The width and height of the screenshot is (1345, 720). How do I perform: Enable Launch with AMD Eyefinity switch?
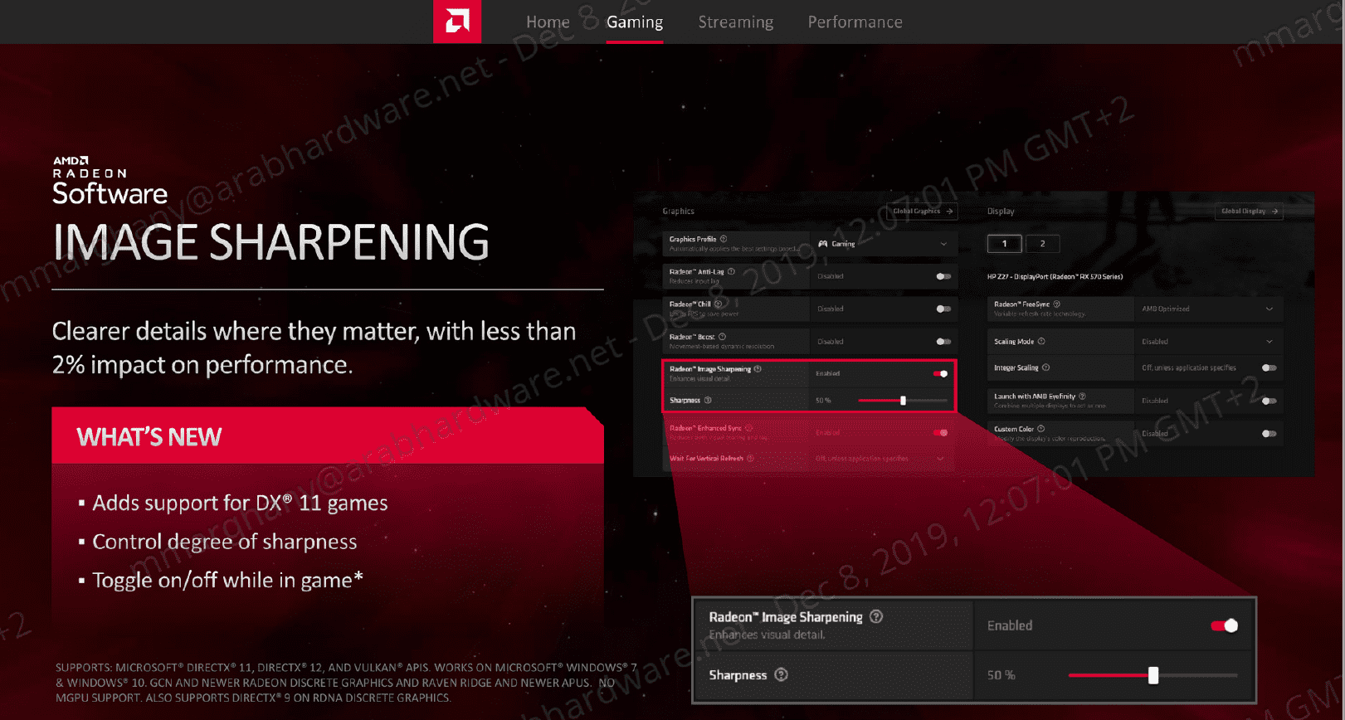1269,401
